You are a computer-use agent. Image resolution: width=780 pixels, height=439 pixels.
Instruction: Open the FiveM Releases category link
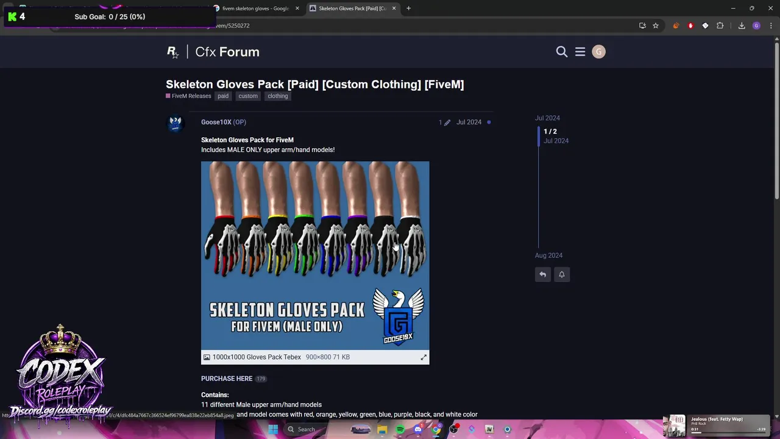point(188,96)
